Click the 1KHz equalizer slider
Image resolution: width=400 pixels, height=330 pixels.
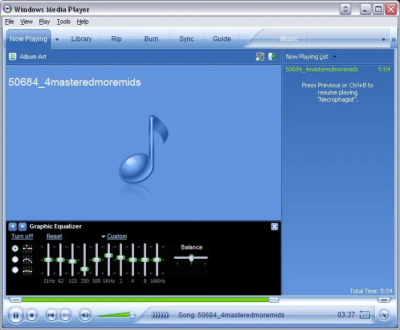(109, 255)
